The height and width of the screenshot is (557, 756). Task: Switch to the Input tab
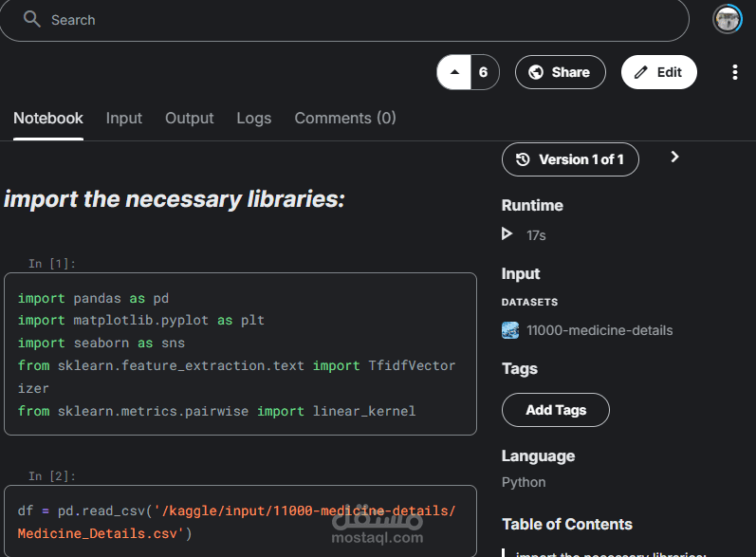click(124, 119)
